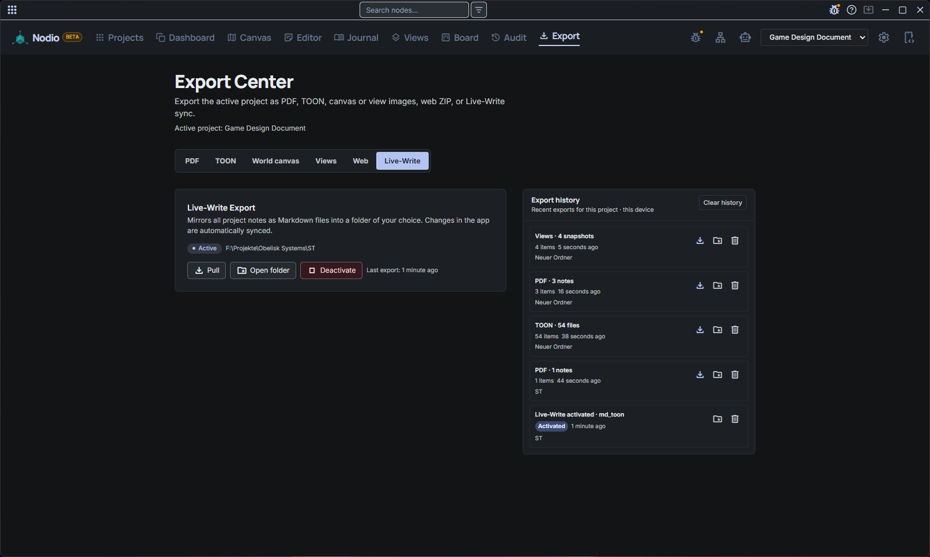The image size is (930, 557).
Task: Click the search filter icon
Action: (479, 10)
